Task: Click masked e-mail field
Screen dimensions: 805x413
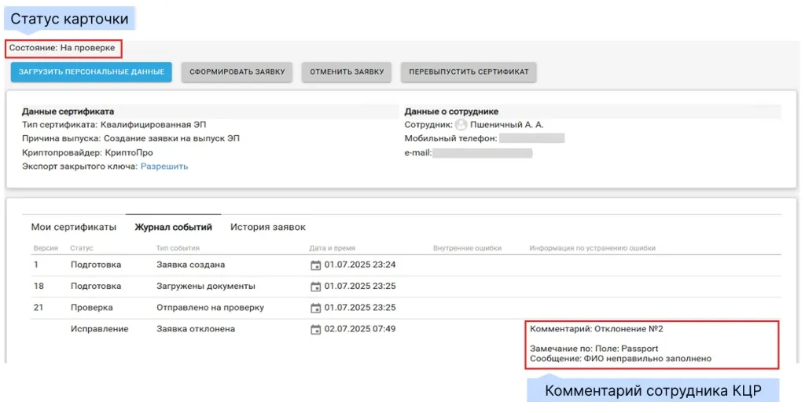Action: point(482,152)
